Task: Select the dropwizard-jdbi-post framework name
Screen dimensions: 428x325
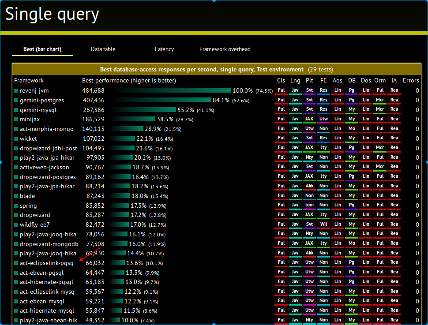Action: pos(48,148)
